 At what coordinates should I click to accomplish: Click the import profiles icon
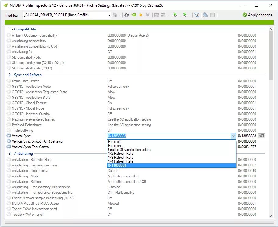(x=185, y=15)
